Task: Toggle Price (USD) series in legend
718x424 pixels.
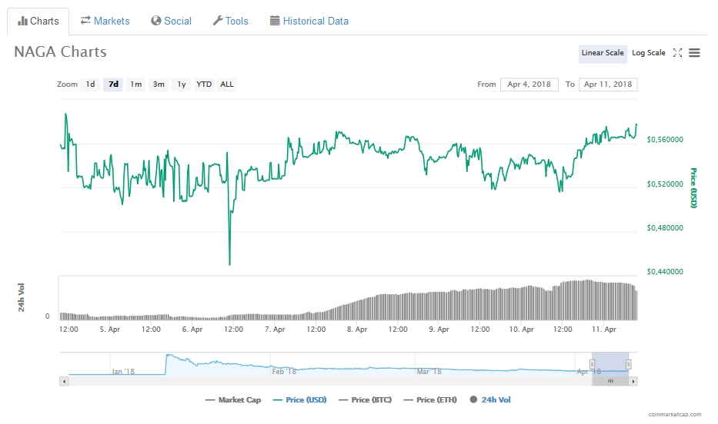Action: pyautogui.click(x=300, y=399)
